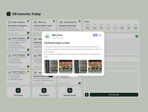Click the green icon button below the Posts panel
The image size is (148, 112).
coord(137,36)
